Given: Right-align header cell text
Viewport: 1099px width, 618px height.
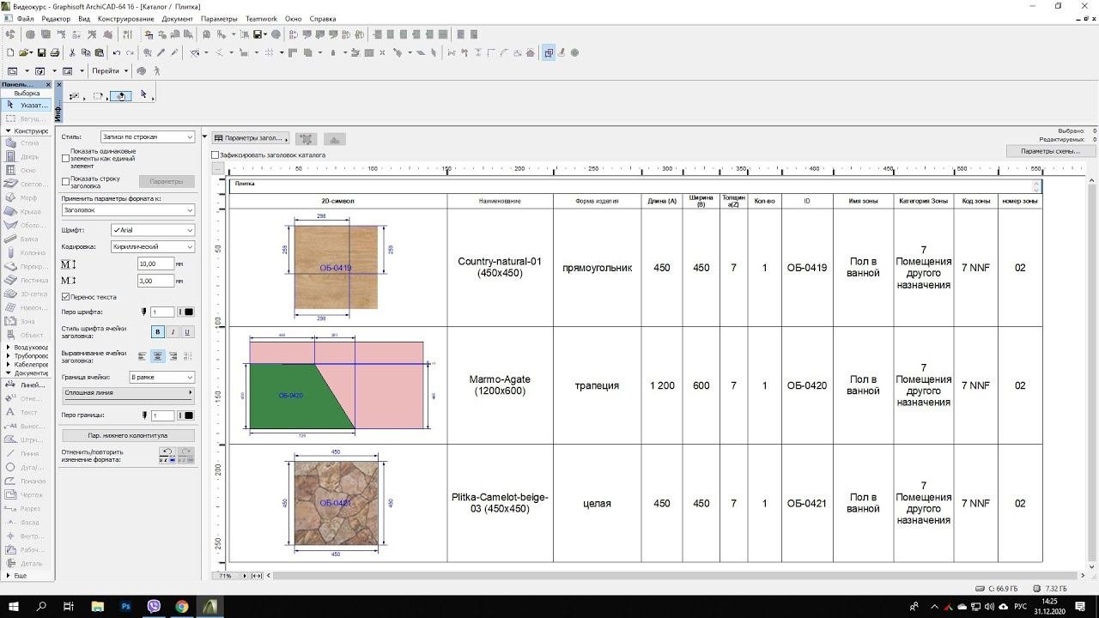Looking at the screenshot, I should coord(173,356).
